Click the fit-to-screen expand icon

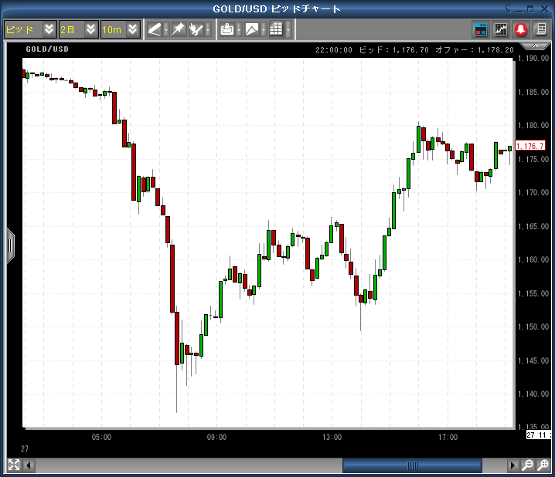pos(13,465)
